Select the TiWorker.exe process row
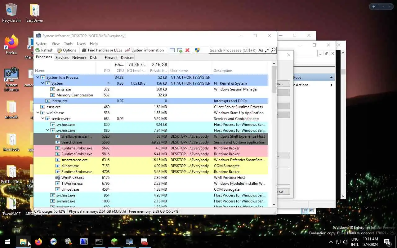397x248 pixels. (x=151, y=184)
